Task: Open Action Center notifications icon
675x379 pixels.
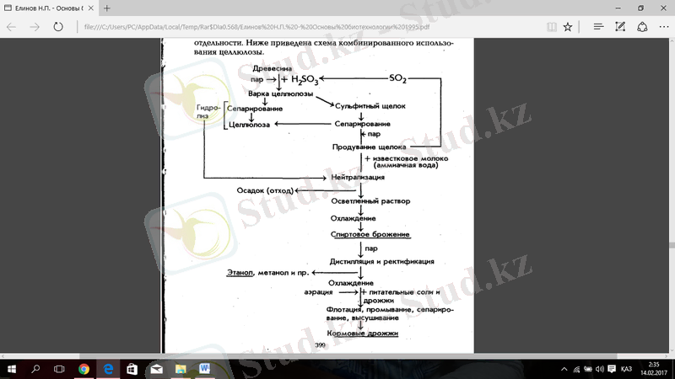Action: coord(612,369)
